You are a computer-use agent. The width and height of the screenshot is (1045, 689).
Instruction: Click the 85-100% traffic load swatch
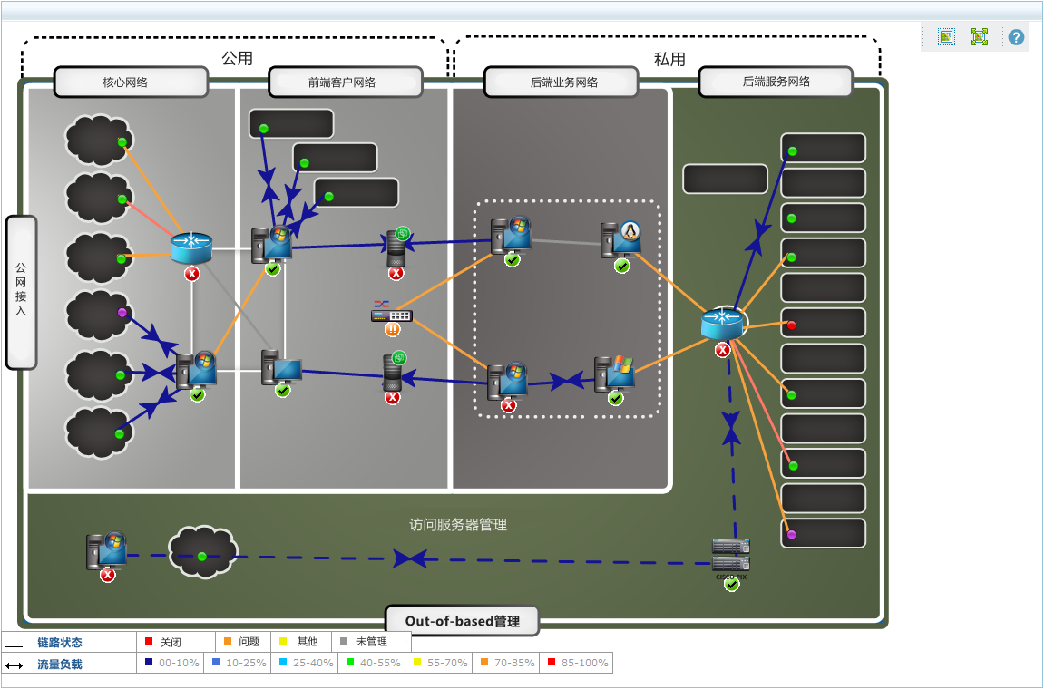pyautogui.click(x=552, y=662)
